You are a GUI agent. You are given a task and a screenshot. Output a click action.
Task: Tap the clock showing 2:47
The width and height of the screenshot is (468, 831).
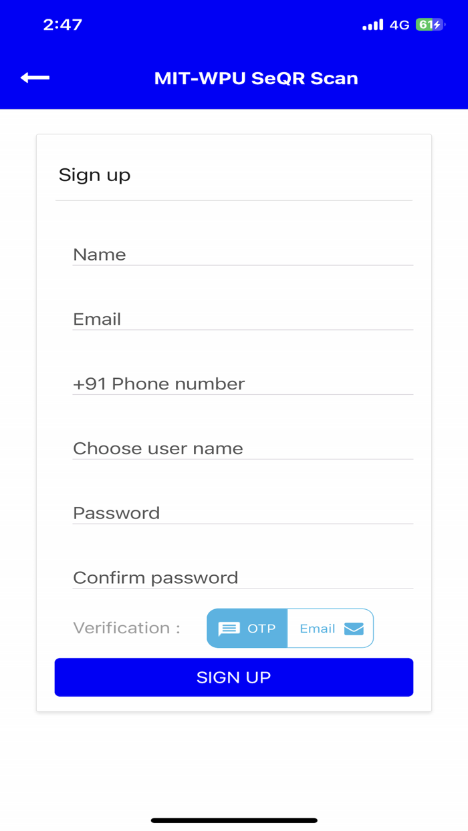click(x=64, y=24)
